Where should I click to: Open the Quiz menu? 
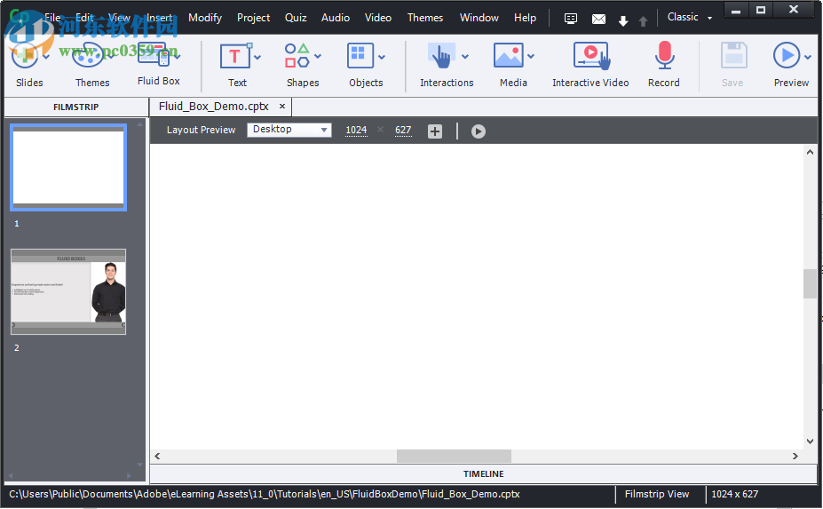tap(296, 18)
